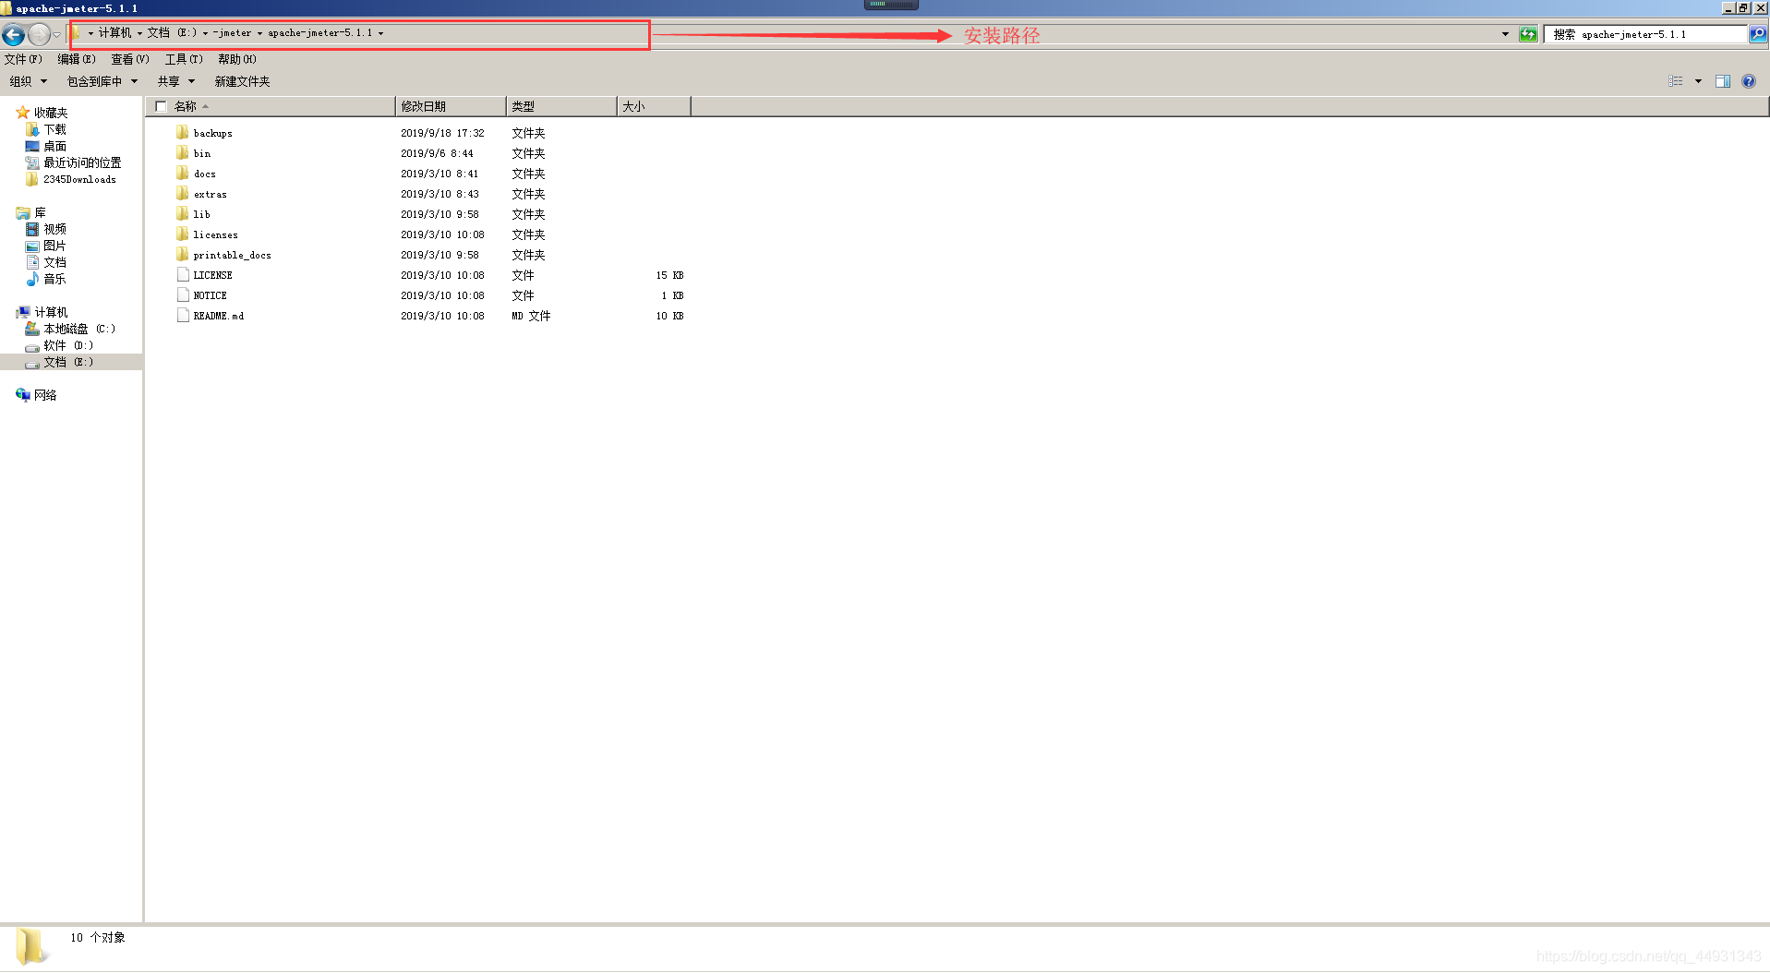Select the docs folder icon

(182, 173)
